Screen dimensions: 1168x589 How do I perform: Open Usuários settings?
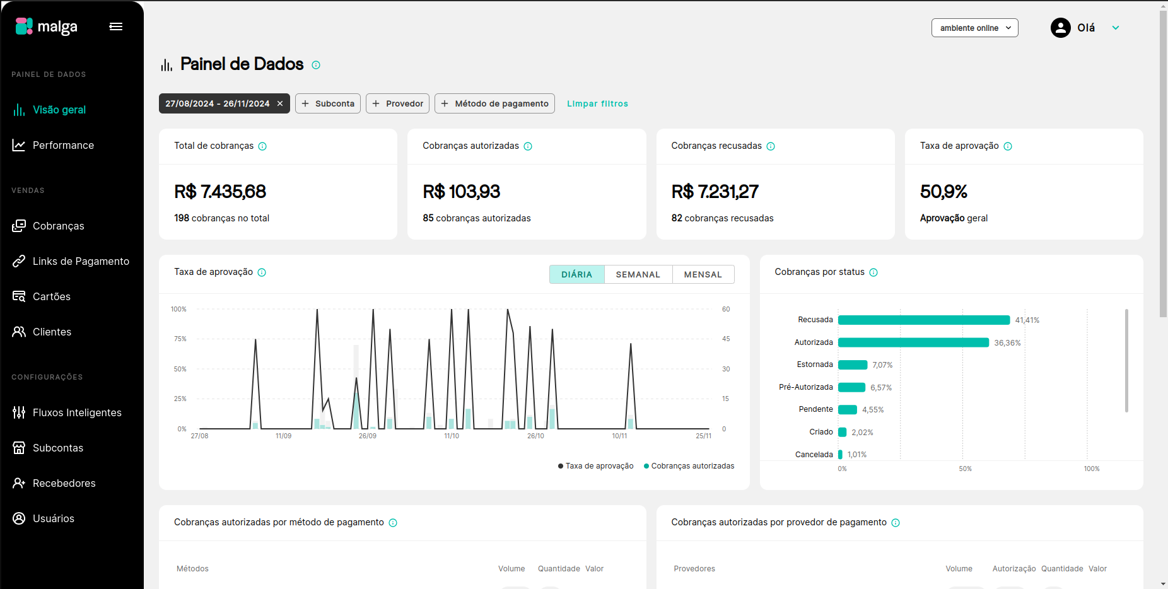pos(54,518)
